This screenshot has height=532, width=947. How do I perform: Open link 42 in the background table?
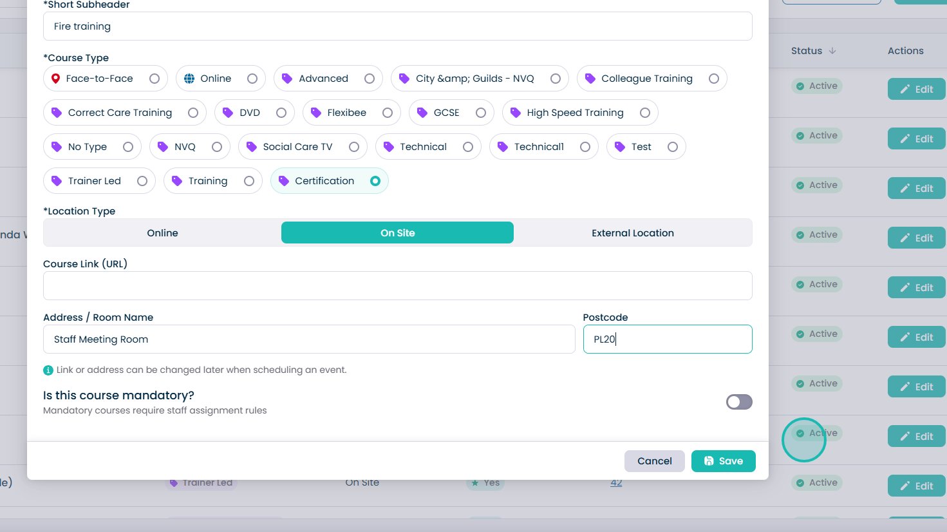pyautogui.click(x=616, y=482)
